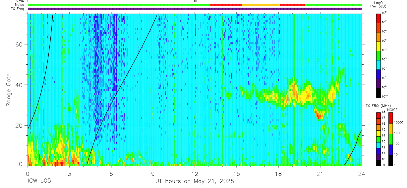Click the red-yellow echo patch near hour 21
The height and width of the screenshot is (188, 407).
tap(320, 115)
